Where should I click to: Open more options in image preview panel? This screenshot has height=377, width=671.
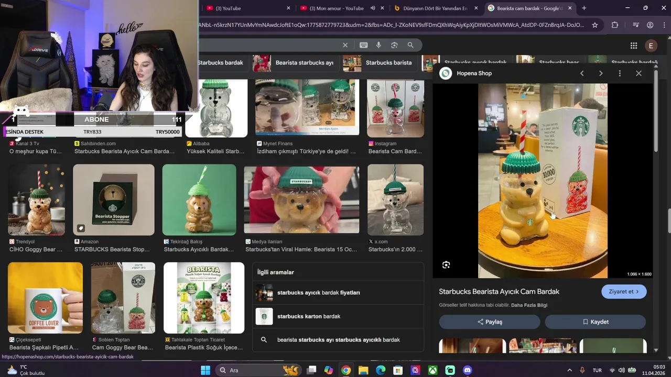pyautogui.click(x=620, y=73)
